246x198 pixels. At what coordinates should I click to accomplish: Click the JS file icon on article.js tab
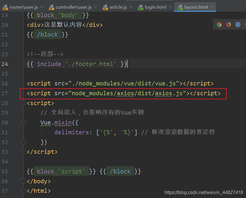pos(105,7)
